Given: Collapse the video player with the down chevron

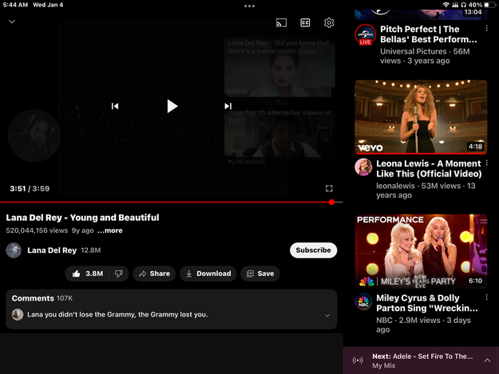Looking at the screenshot, I should click(12, 22).
